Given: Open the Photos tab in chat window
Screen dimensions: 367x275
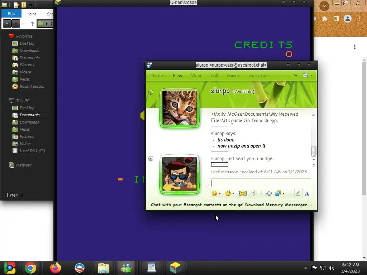Looking at the screenshot, I should tap(157, 76).
